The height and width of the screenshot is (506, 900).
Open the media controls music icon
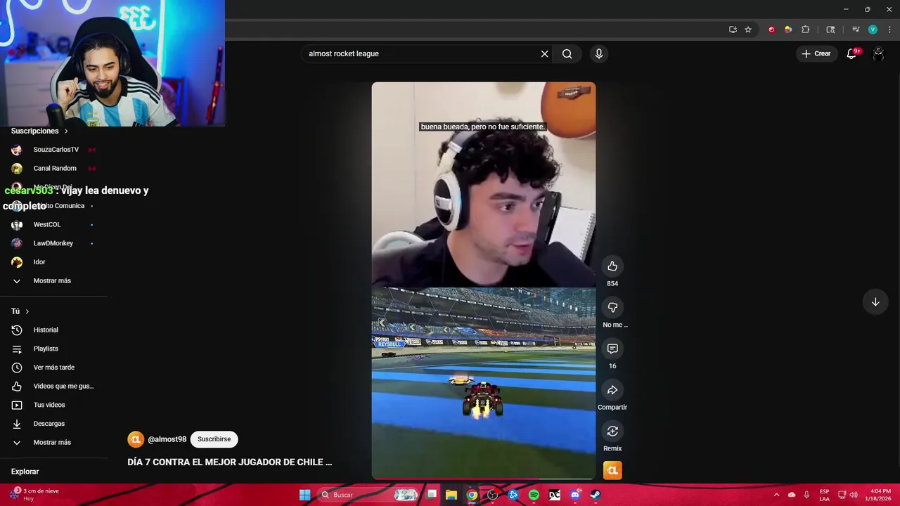(856, 30)
